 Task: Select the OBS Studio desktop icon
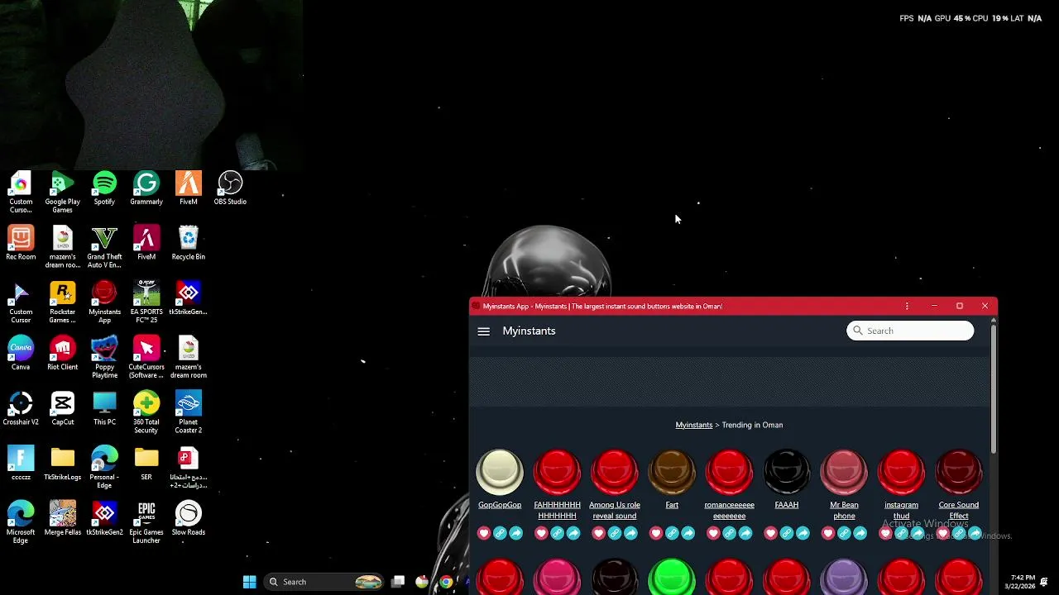tap(230, 189)
